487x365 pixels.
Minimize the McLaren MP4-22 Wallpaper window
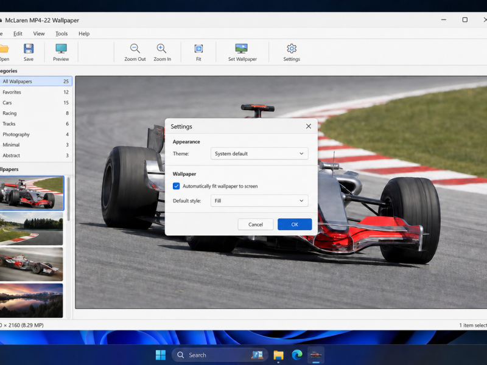[444, 19]
